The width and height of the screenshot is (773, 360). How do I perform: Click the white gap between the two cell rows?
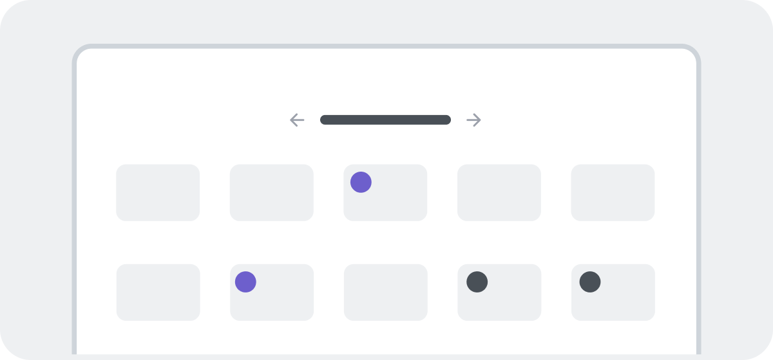coord(385,242)
